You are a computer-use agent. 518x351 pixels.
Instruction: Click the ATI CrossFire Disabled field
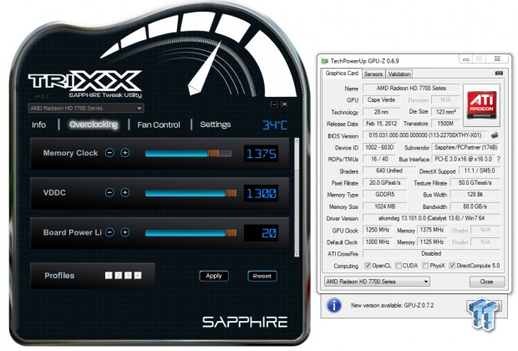coord(431,253)
